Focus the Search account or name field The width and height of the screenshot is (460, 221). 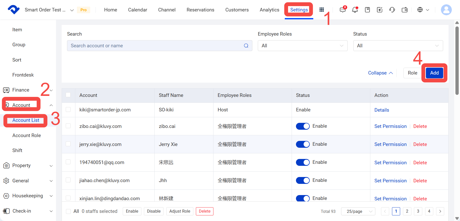[160, 46]
